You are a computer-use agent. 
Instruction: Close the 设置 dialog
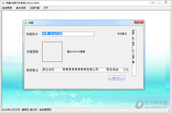point(139,22)
